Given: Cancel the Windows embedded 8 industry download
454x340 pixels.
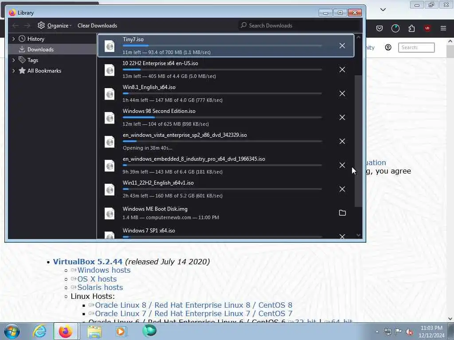Looking at the screenshot, I should click(x=342, y=165).
